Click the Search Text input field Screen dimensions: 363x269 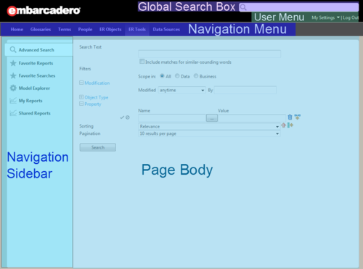click(209, 54)
